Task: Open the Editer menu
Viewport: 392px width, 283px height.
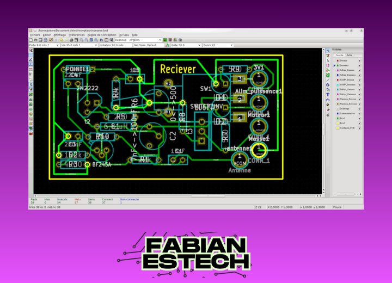Action: tap(47, 35)
